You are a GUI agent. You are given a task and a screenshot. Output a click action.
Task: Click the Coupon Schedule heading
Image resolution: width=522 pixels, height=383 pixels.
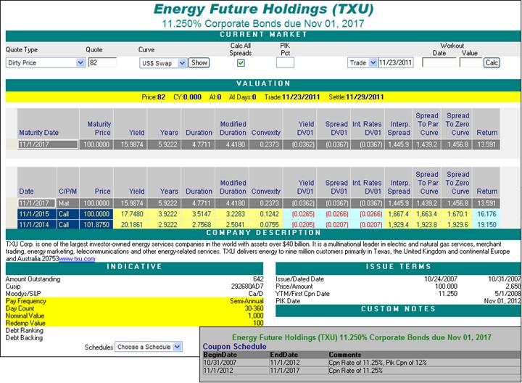point(234,346)
